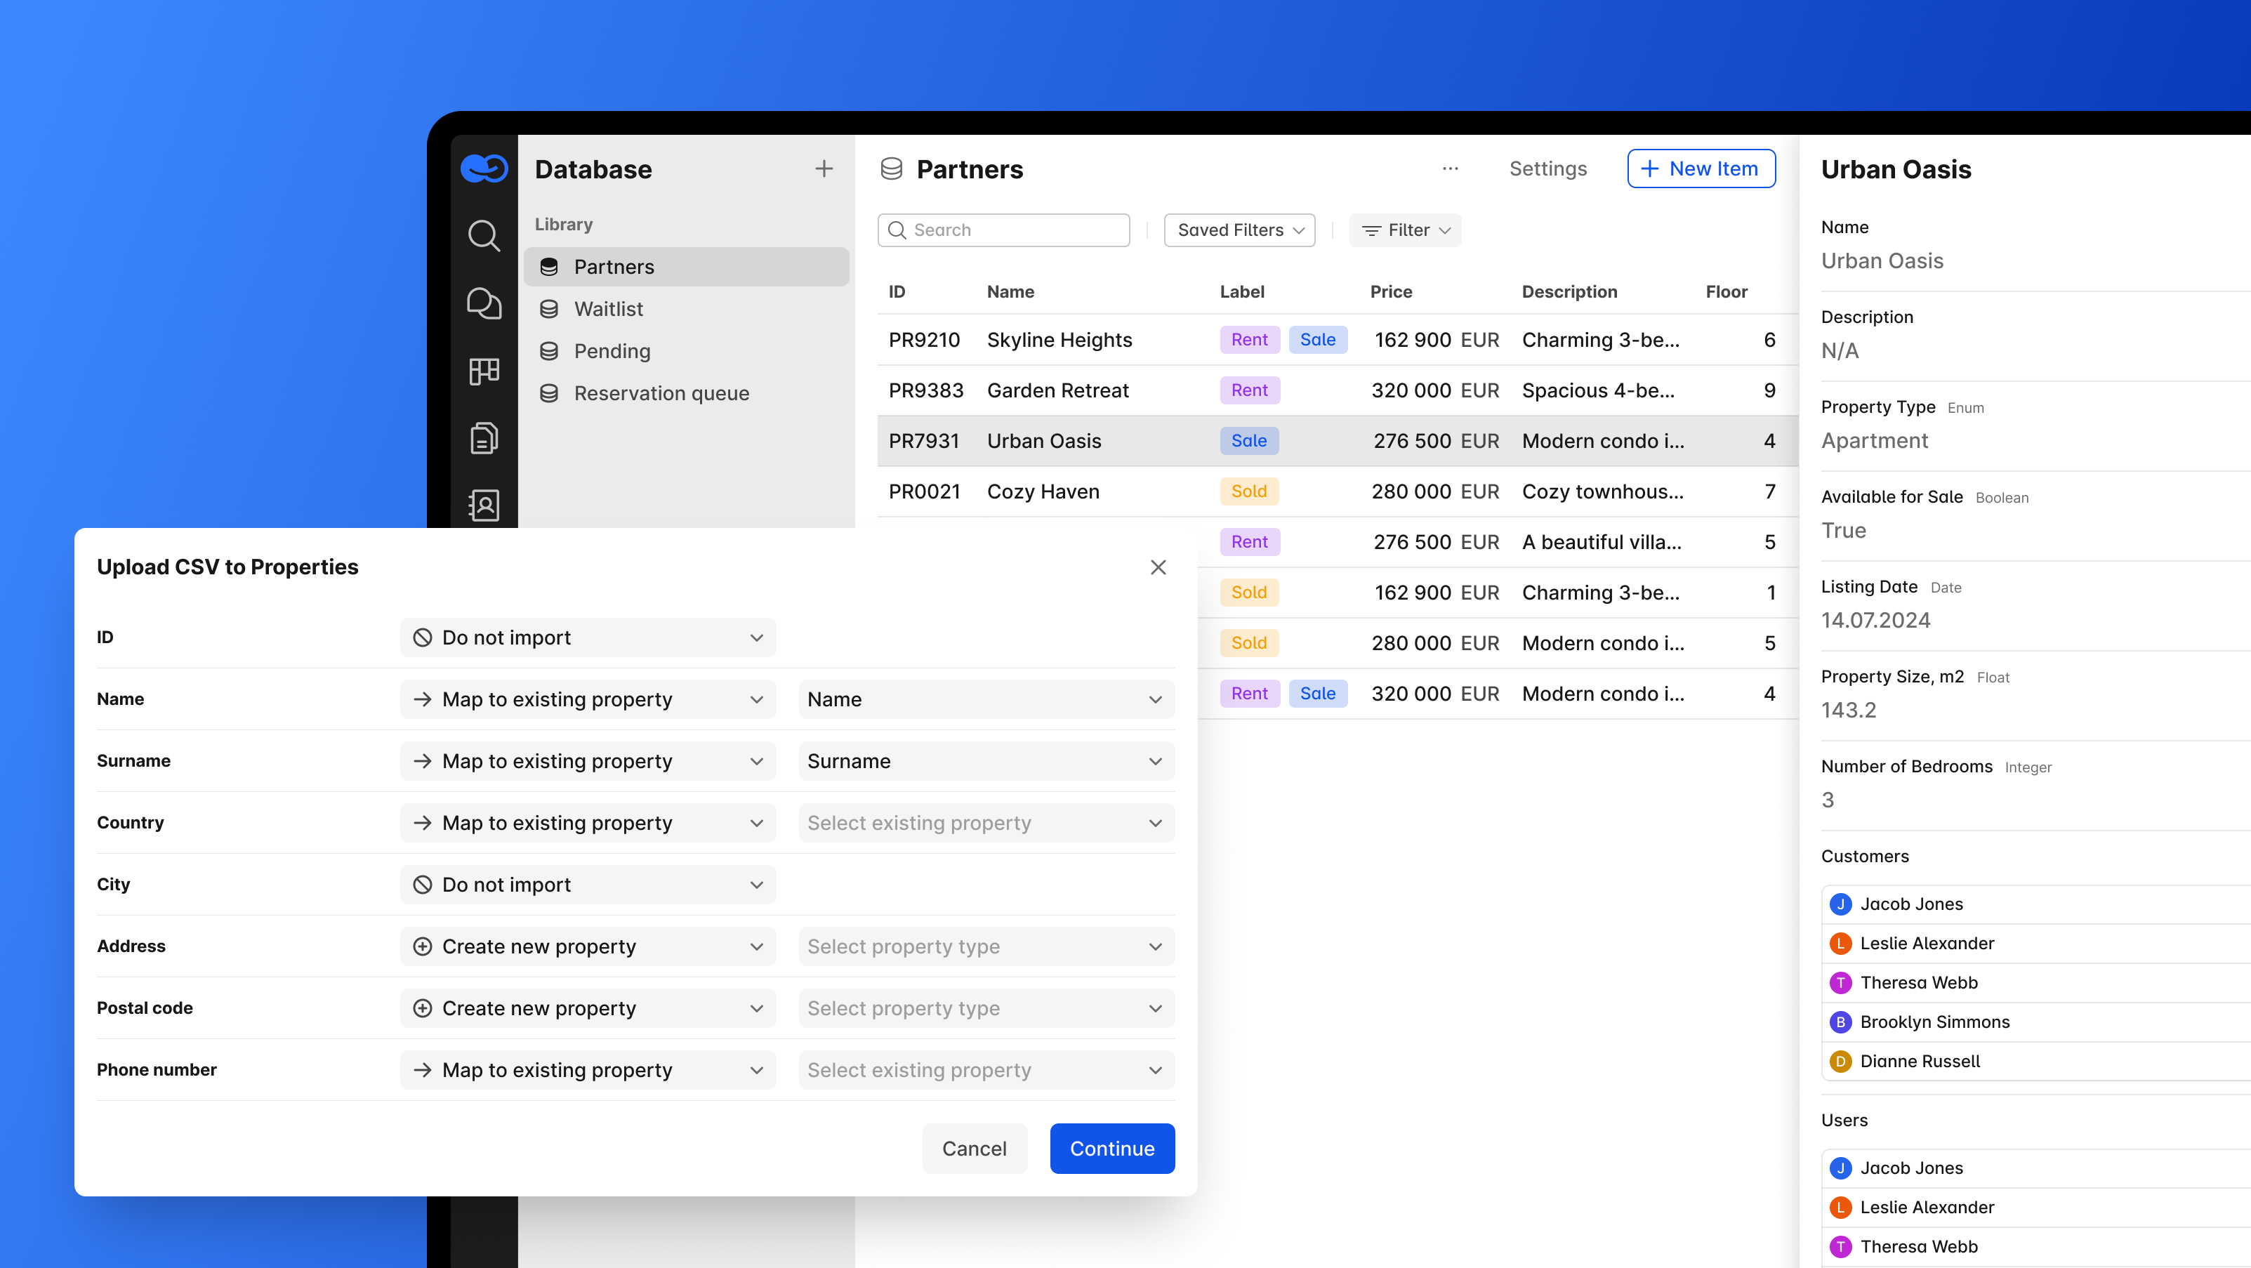Toggle the Sale label on Urban Oasis row

[x=1248, y=440]
